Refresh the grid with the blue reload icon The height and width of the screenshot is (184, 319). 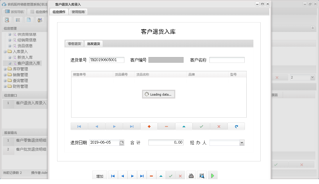(x=236, y=126)
